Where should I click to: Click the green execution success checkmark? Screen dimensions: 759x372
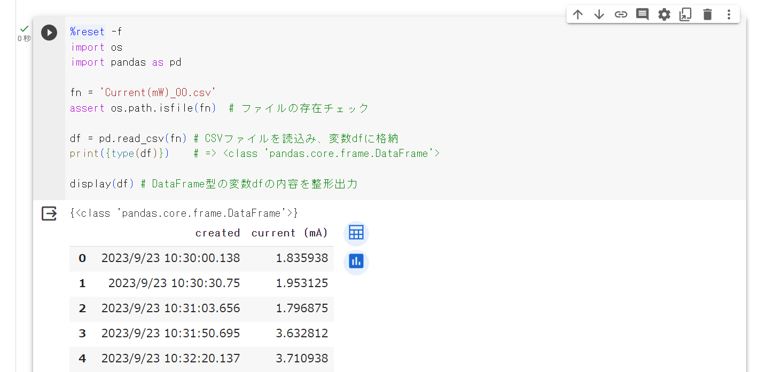pos(24,29)
